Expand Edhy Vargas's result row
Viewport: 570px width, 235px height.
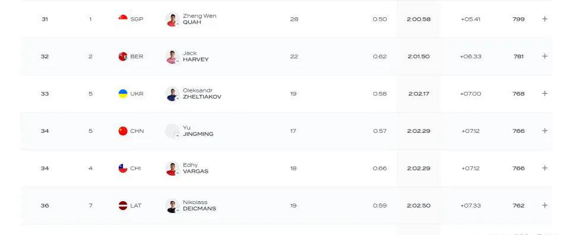(544, 168)
